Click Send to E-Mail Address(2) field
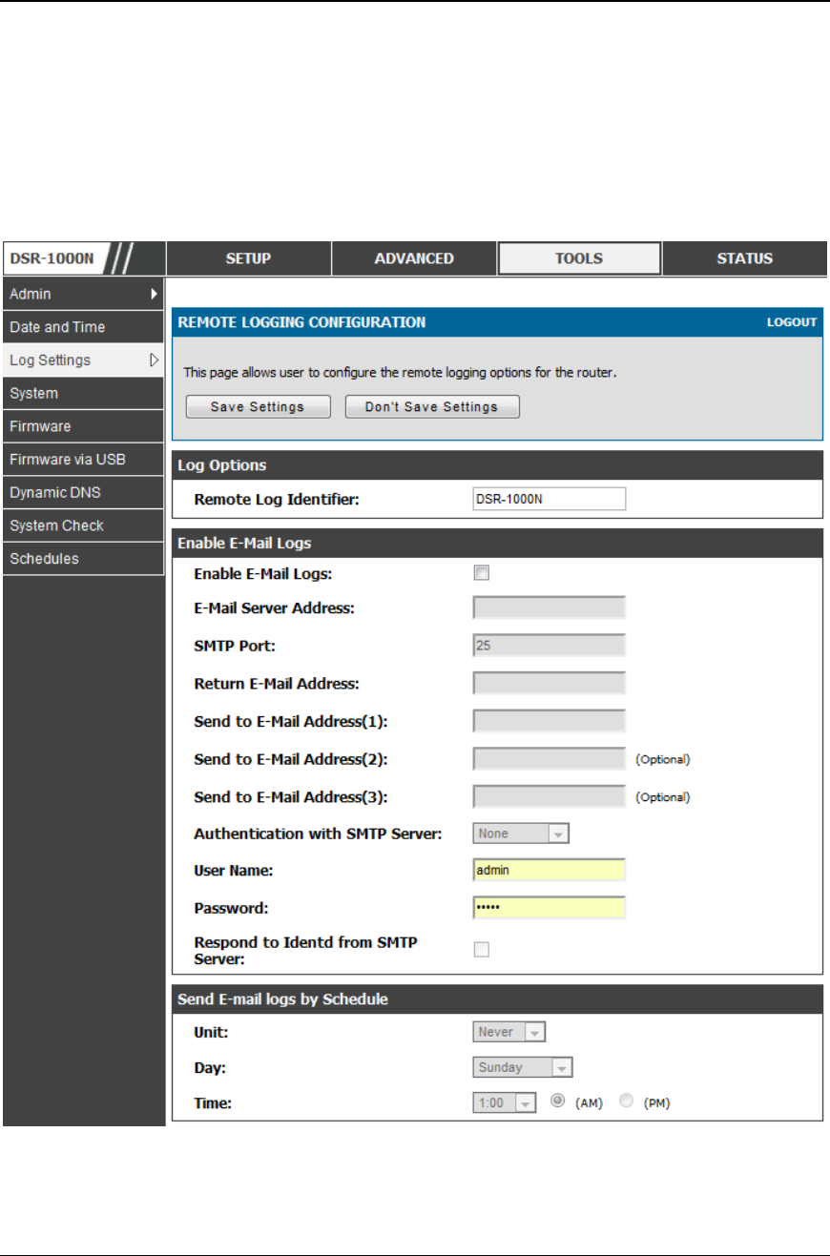Image resolution: width=830 pixels, height=1256 pixels. [549, 758]
